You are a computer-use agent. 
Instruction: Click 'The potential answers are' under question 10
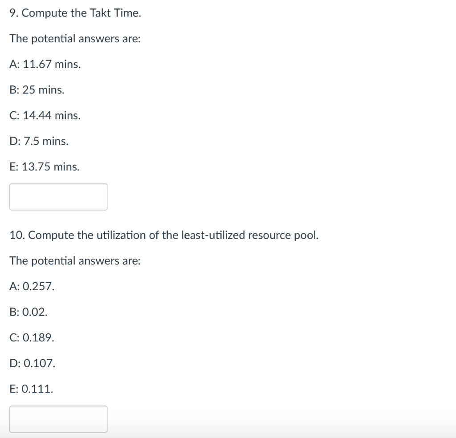click(x=75, y=261)
